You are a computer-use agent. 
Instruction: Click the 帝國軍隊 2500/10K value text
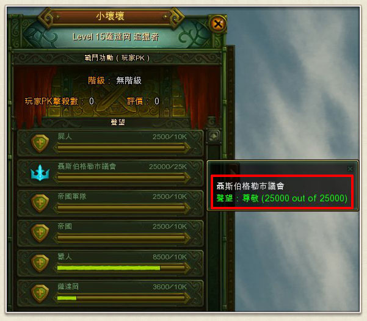tap(170, 197)
